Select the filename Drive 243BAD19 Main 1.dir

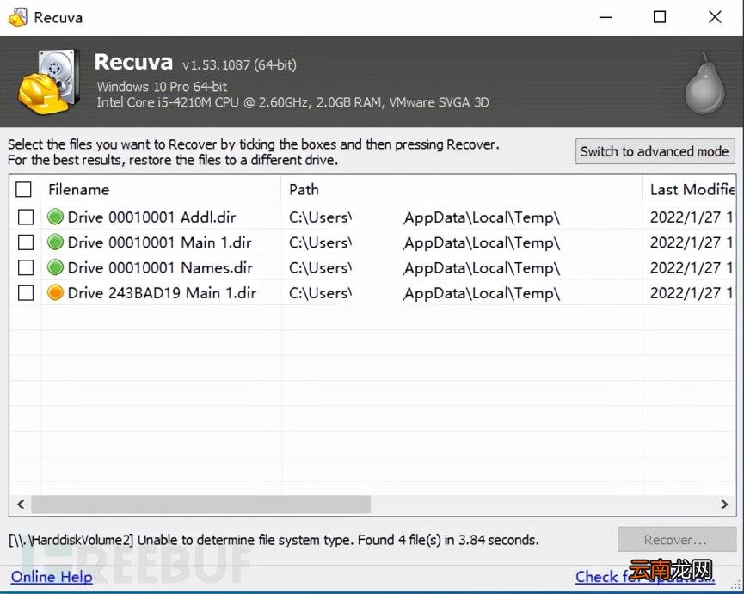pyautogui.click(x=162, y=292)
